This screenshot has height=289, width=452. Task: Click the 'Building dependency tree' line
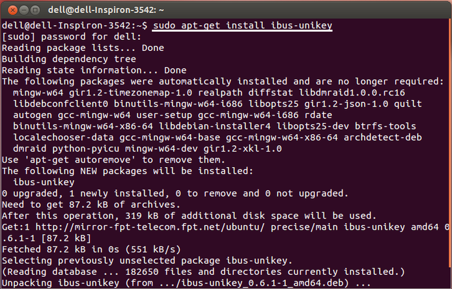tap(69, 59)
